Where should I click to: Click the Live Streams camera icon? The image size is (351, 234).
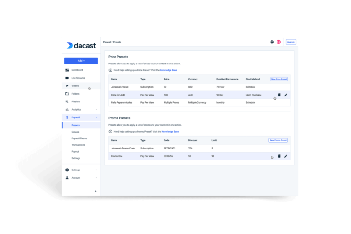67,78
